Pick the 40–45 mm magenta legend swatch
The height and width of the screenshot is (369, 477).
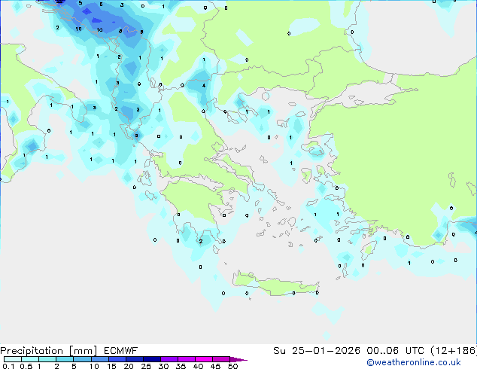pos(204,359)
